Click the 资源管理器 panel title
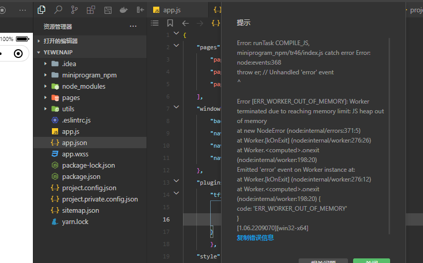Screen dimensions: 423x263 click(58, 26)
